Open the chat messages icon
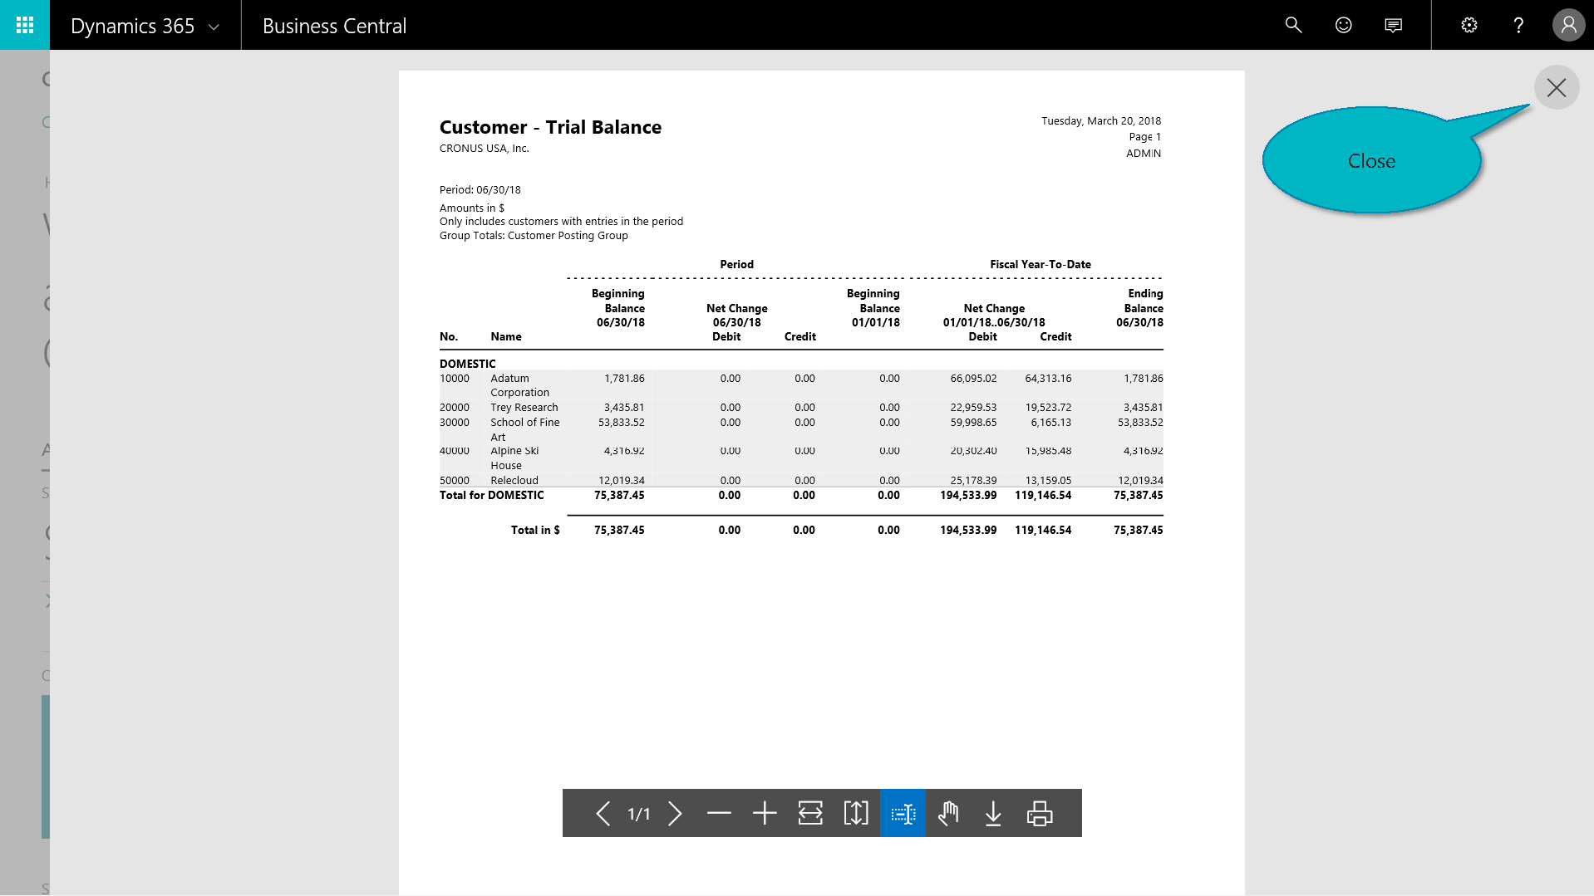The image size is (1594, 896). pos(1393,25)
